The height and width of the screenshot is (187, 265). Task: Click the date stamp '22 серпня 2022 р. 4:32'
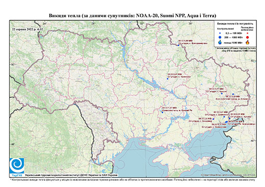coord(27,29)
